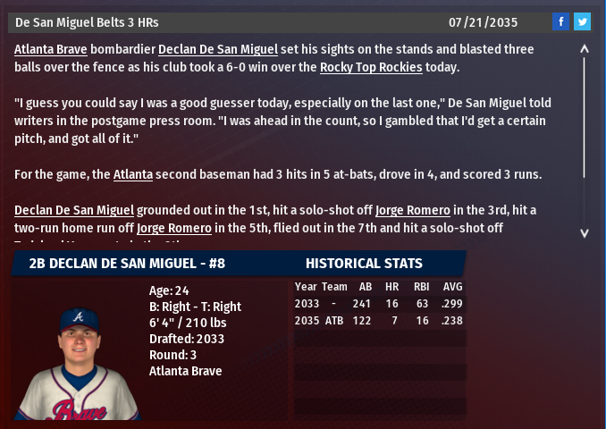
Task: Click the scroll up arrow of the article
Action: coord(585,50)
